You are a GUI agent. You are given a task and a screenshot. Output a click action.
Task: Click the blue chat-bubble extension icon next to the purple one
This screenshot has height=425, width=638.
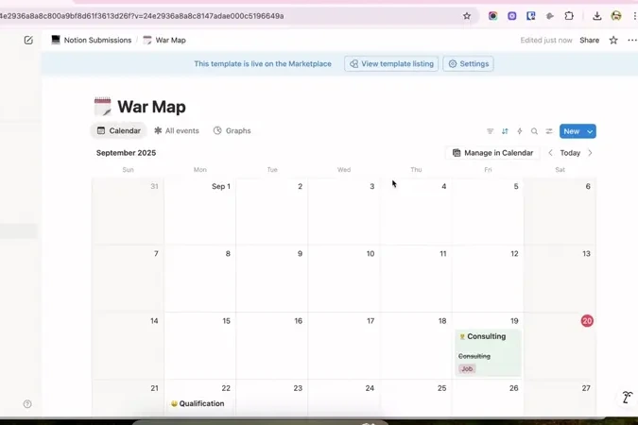click(530, 16)
